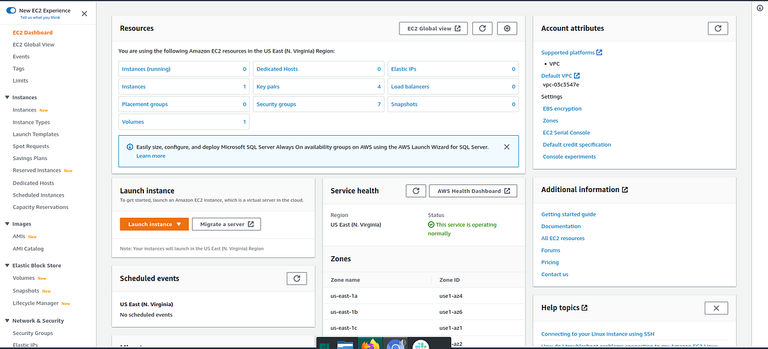Open Default credit specification setting
Screen dimensions: 768x349
coord(577,145)
